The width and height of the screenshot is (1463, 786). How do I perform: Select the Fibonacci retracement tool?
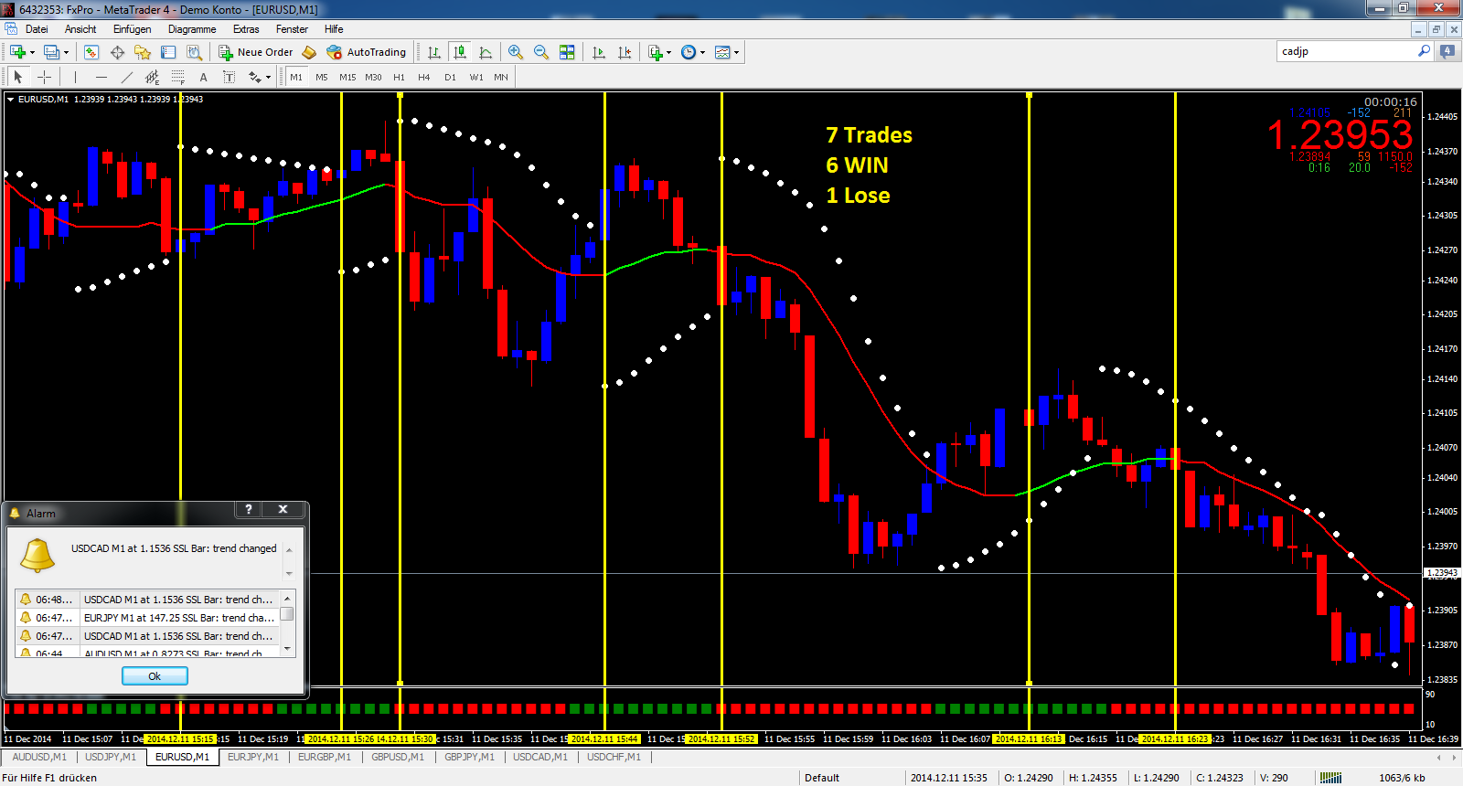tap(177, 77)
